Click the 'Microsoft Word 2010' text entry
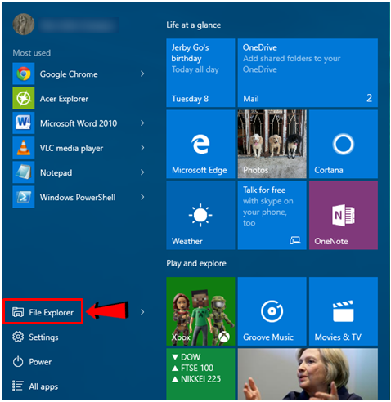This screenshot has width=391, height=402. point(79,123)
